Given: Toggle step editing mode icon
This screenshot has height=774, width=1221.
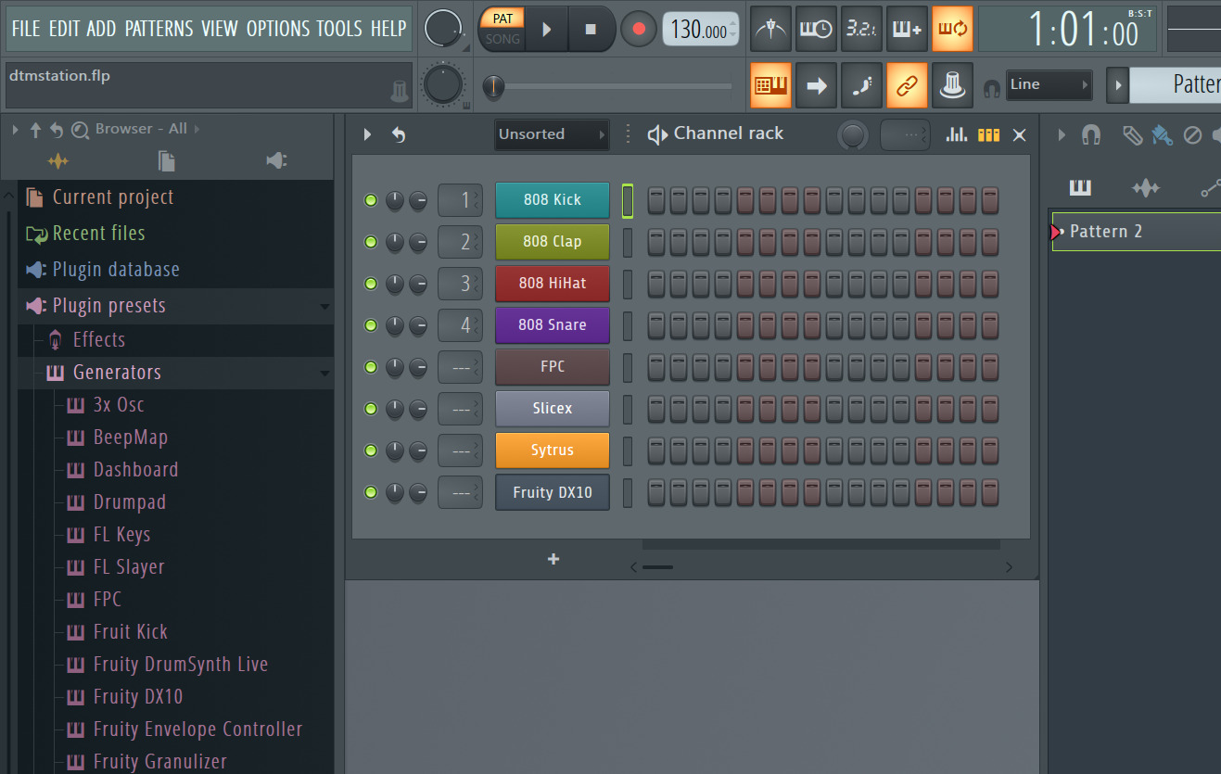Looking at the screenshot, I should (862, 85).
